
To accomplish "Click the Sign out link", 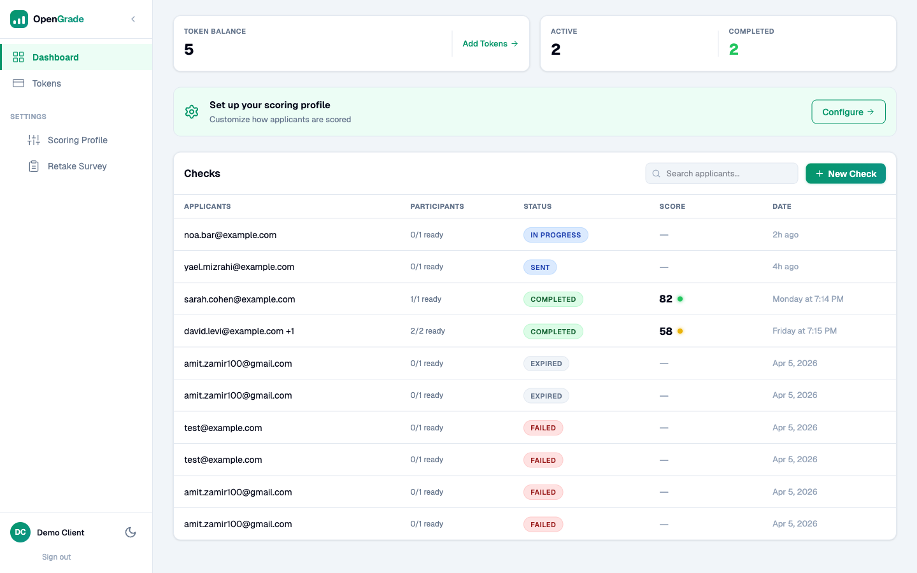I will pos(56,556).
